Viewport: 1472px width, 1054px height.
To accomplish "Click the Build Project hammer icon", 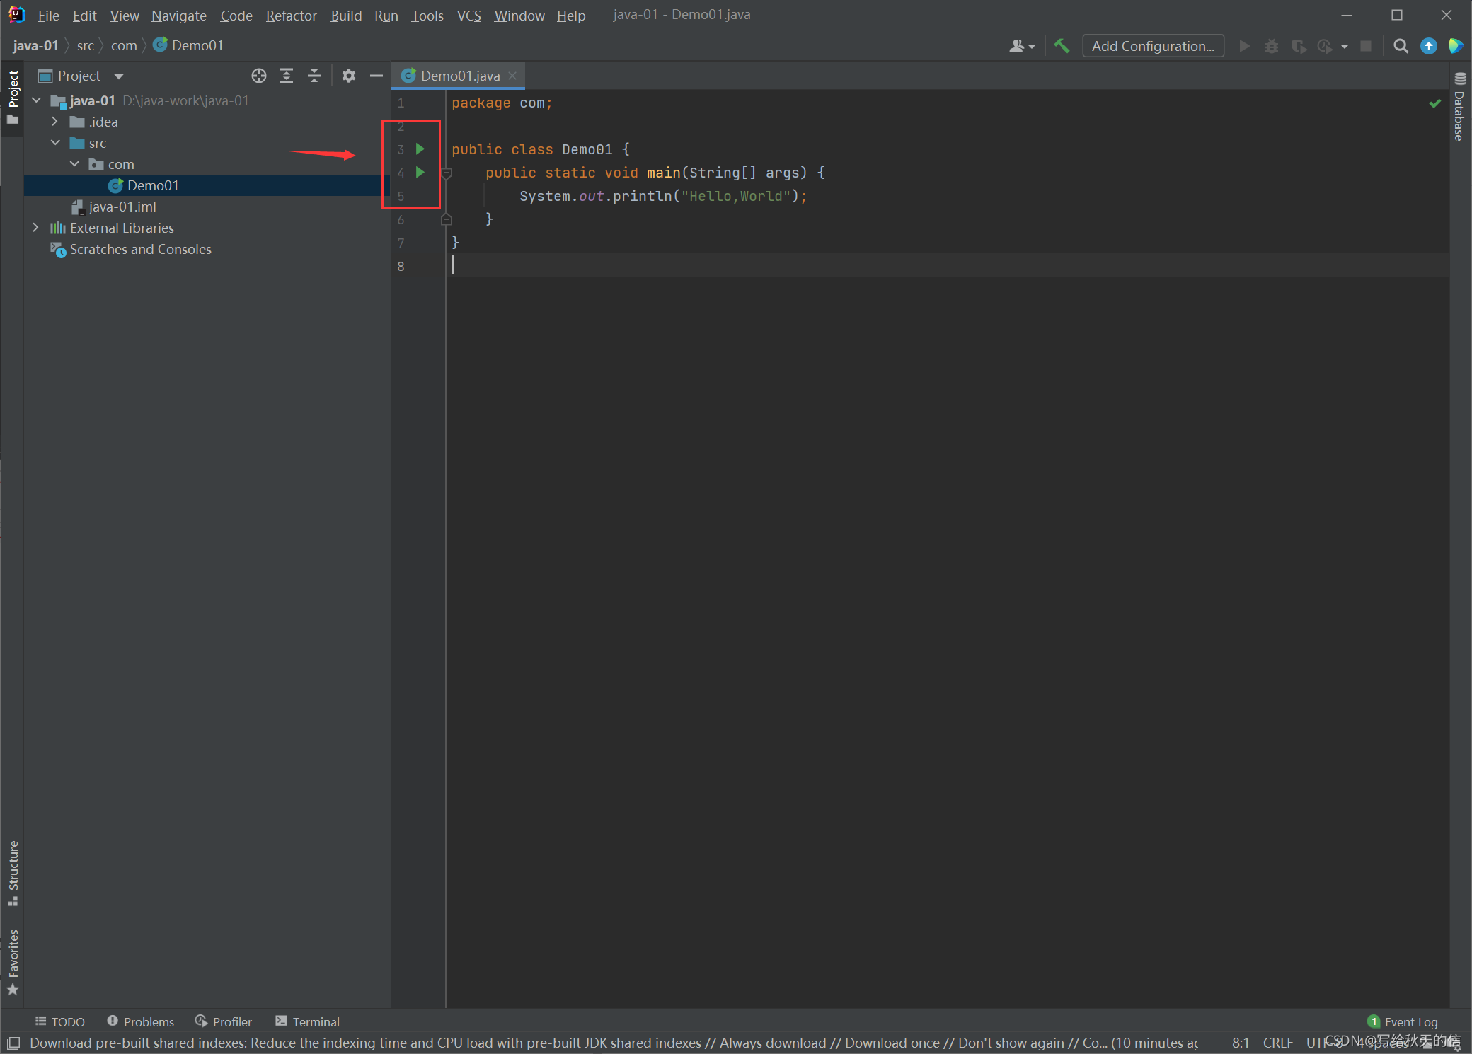I will 1062,46.
